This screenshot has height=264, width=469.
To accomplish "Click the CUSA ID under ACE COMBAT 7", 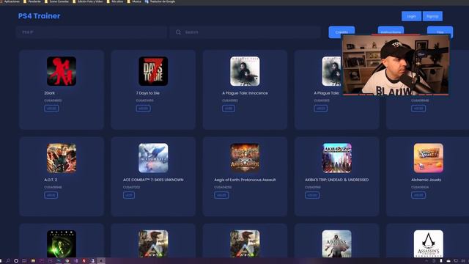I will (x=132, y=188).
